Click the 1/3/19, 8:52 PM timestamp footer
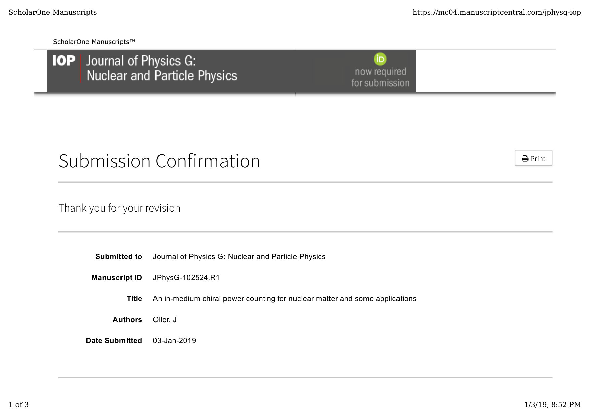Image resolution: width=590 pixels, height=417 pixels. [x=552, y=405]
